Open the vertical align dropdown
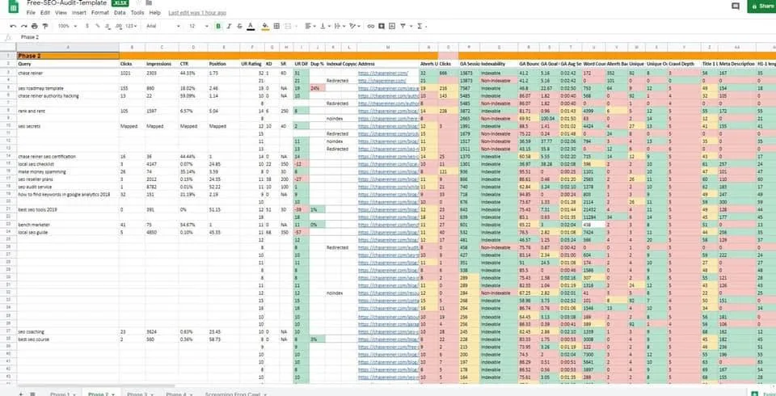 tap(325, 26)
